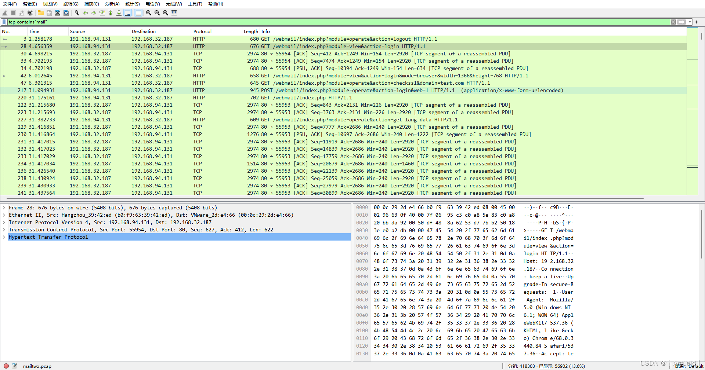Open the 视图(V) menu
Viewport: 705px width, 370px height.
pyautogui.click(x=50, y=4)
